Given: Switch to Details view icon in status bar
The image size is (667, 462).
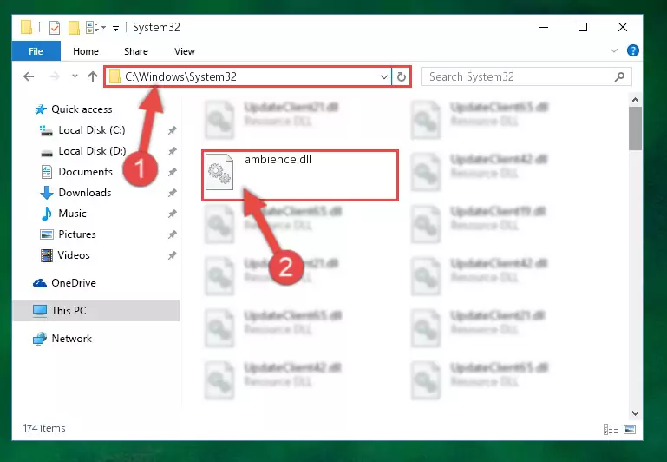Looking at the screenshot, I should click(611, 429).
